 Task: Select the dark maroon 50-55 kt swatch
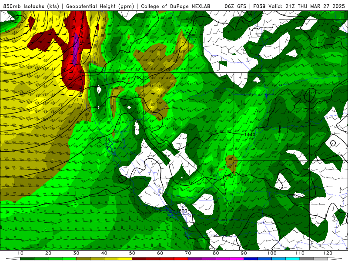pyautogui.click(x=139, y=259)
